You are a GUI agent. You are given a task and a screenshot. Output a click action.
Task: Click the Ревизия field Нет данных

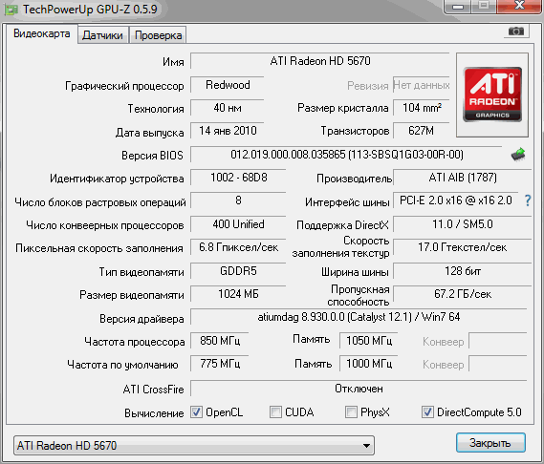(422, 85)
